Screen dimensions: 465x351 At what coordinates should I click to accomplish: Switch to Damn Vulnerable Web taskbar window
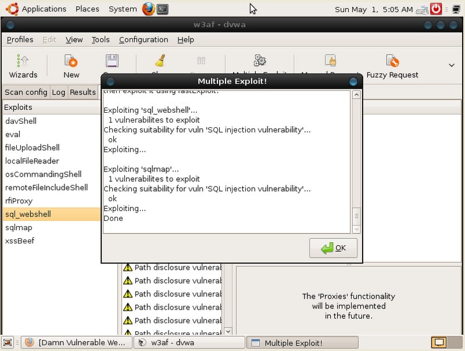pyautogui.click(x=76, y=342)
